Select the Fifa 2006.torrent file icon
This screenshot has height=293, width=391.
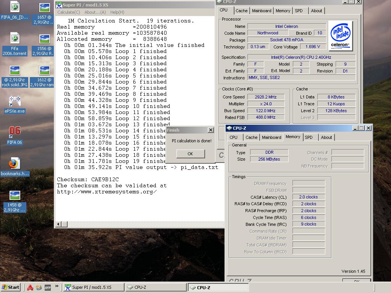click(15, 39)
